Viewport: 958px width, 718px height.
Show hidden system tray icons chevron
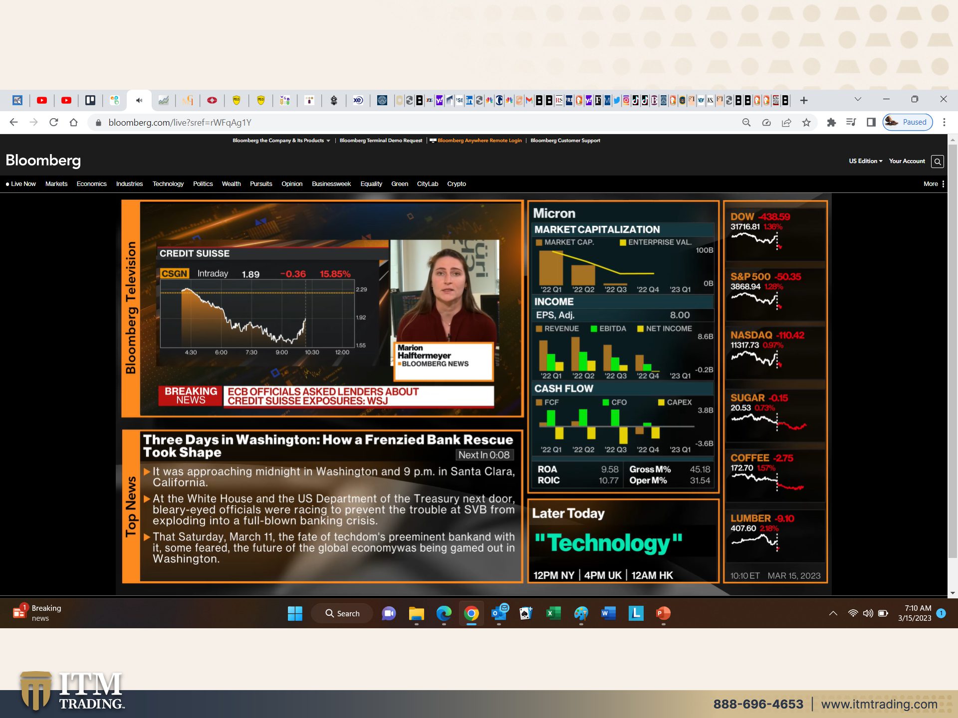tap(833, 613)
